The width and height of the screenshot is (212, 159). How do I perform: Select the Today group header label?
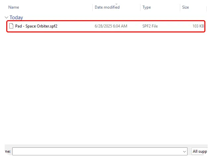coord(16,18)
